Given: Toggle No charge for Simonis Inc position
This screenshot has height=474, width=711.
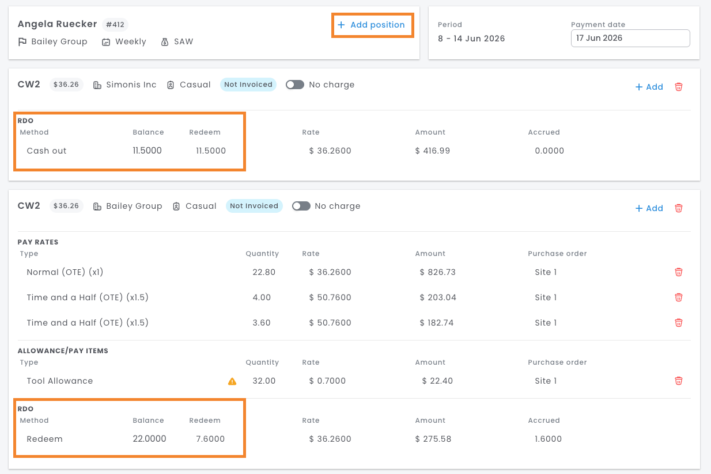Looking at the screenshot, I should (294, 85).
